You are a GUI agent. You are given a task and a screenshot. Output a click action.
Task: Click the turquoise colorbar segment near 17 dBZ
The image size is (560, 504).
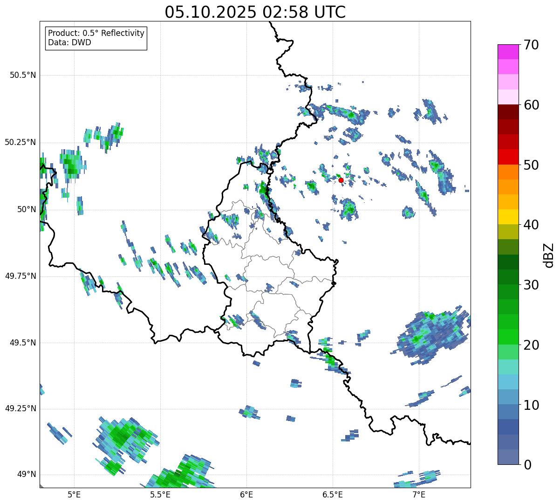tap(508, 367)
